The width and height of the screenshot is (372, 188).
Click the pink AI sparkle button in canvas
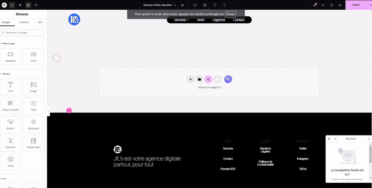208,79
